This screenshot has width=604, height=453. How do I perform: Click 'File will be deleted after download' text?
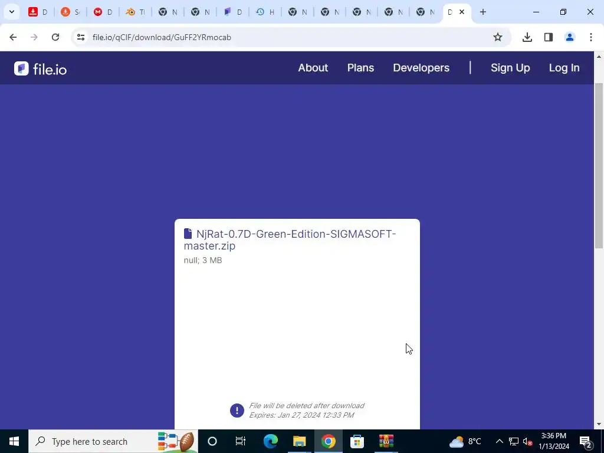pyautogui.click(x=307, y=406)
